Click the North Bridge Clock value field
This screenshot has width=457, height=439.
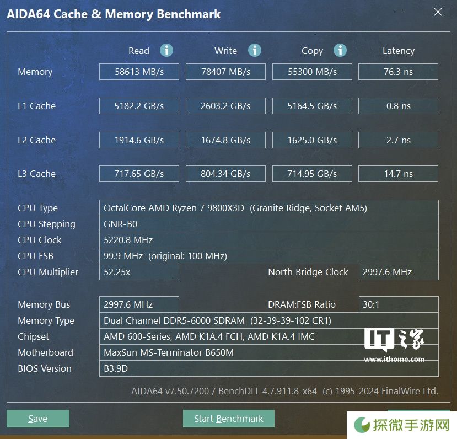399,272
